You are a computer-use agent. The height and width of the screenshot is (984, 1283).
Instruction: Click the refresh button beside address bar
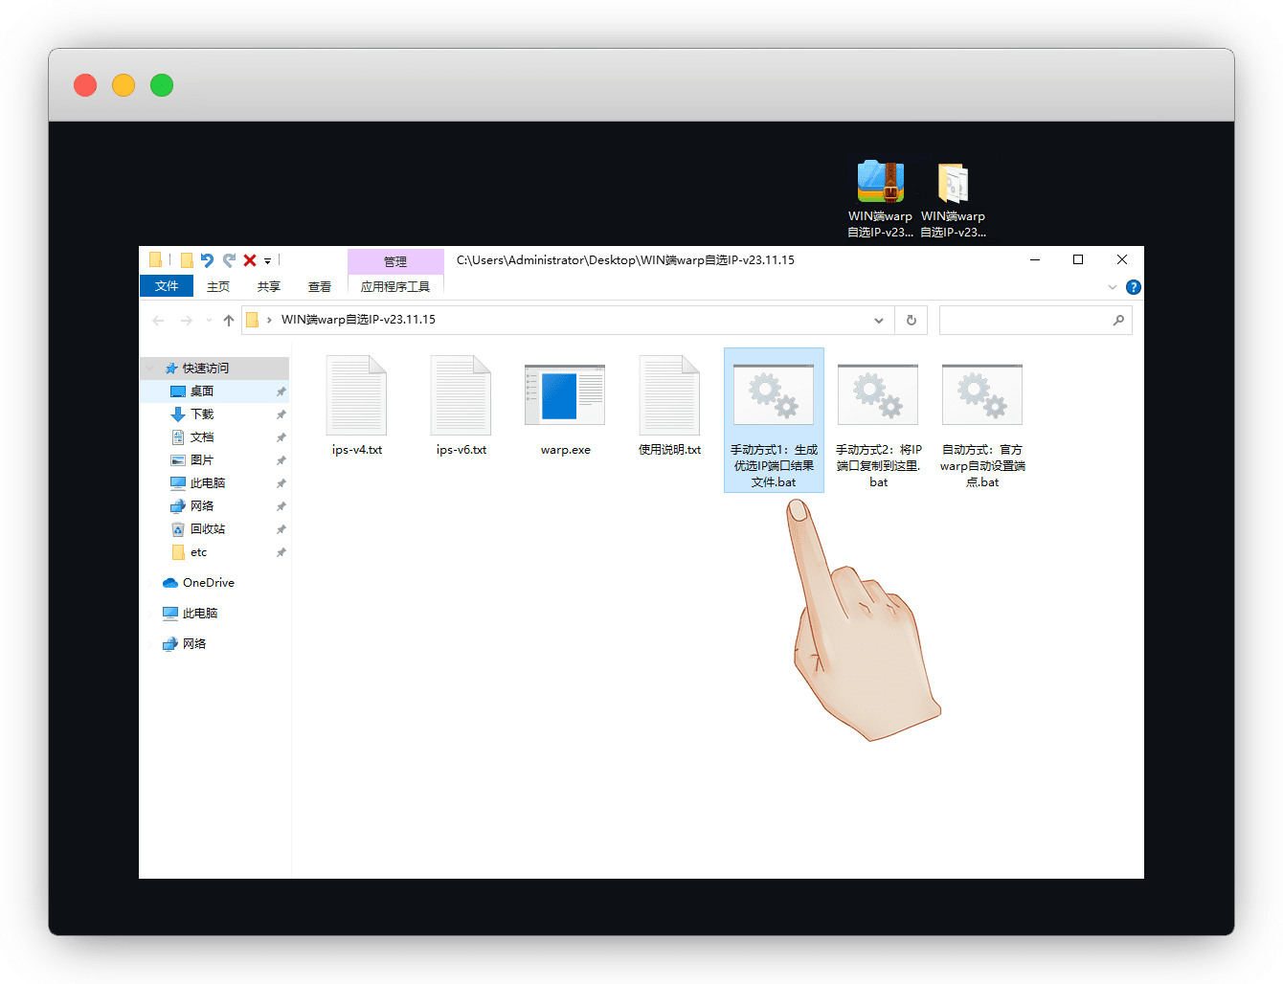click(x=911, y=321)
